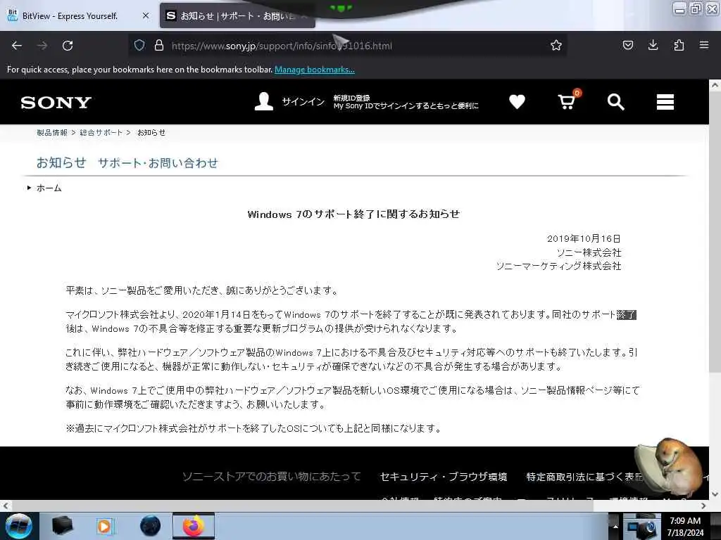Select the Sony お知らせ tab
The image size is (721, 540).
click(x=237, y=16)
